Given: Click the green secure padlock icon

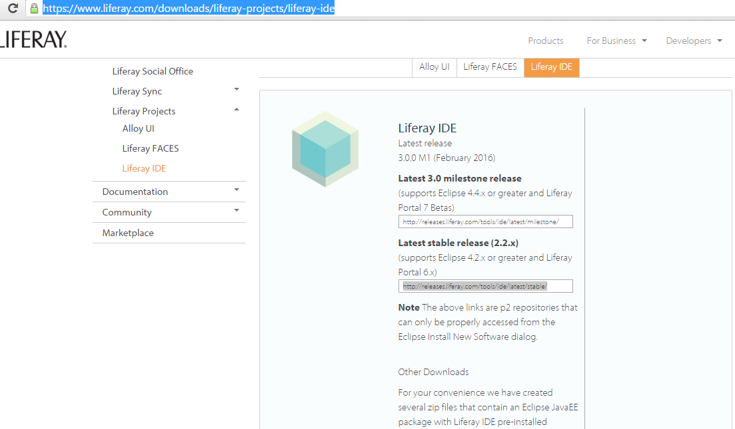Looking at the screenshot, I should tap(34, 9).
